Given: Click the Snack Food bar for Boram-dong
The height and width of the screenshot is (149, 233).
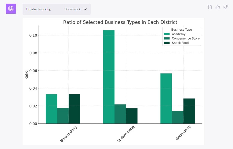Looking at the screenshot, I should pyautogui.click(x=74, y=109).
